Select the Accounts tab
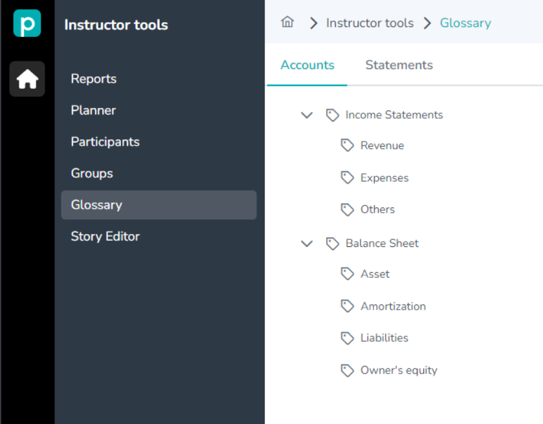This screenshot has width=543, height=424. tap(307, 65)
